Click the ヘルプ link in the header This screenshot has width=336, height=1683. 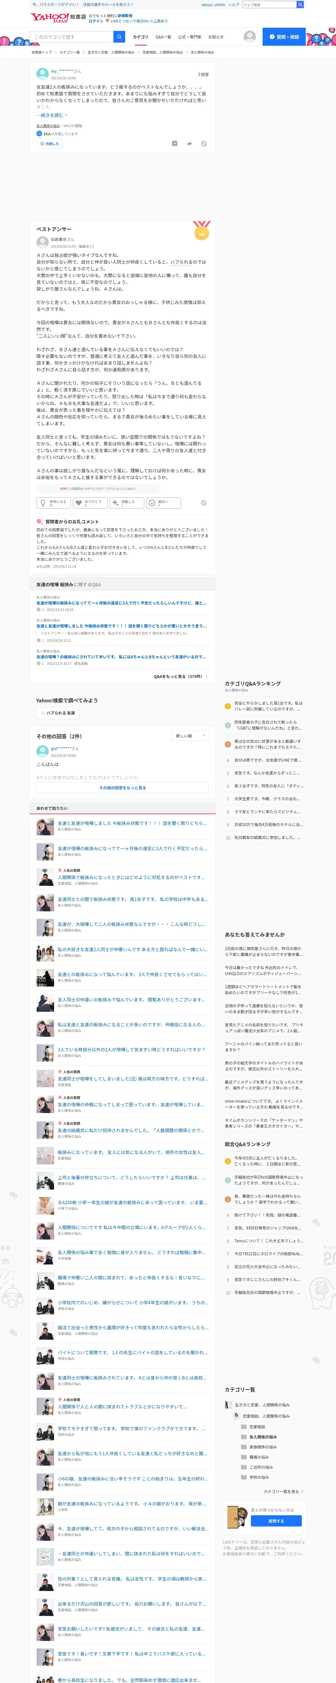234,4
